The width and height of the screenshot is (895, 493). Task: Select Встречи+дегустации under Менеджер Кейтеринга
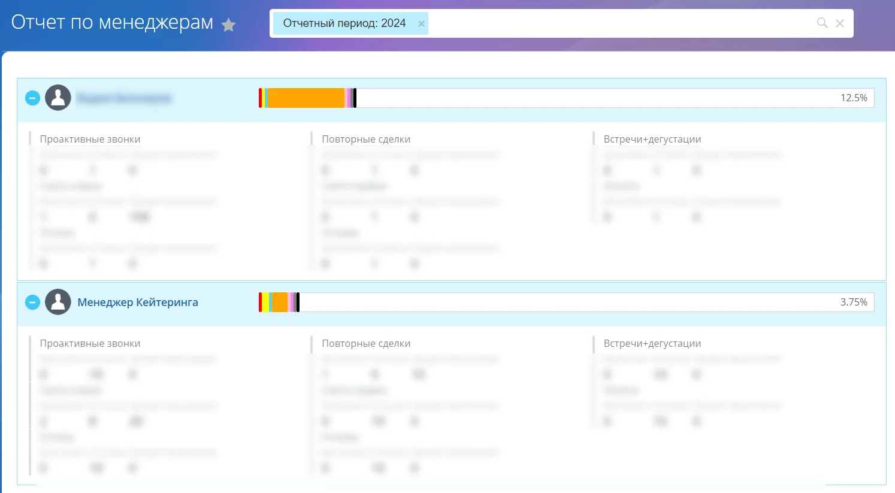(x=652, y=343)
